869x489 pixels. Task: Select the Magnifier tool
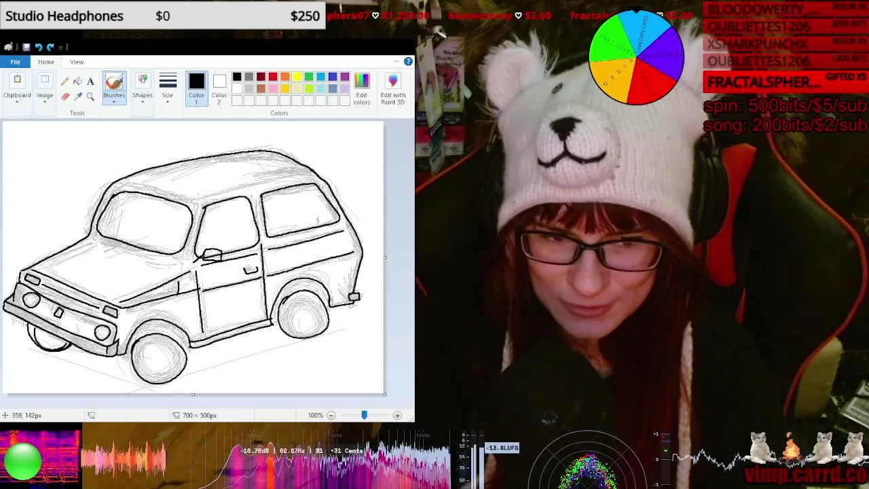coord(90,96)
